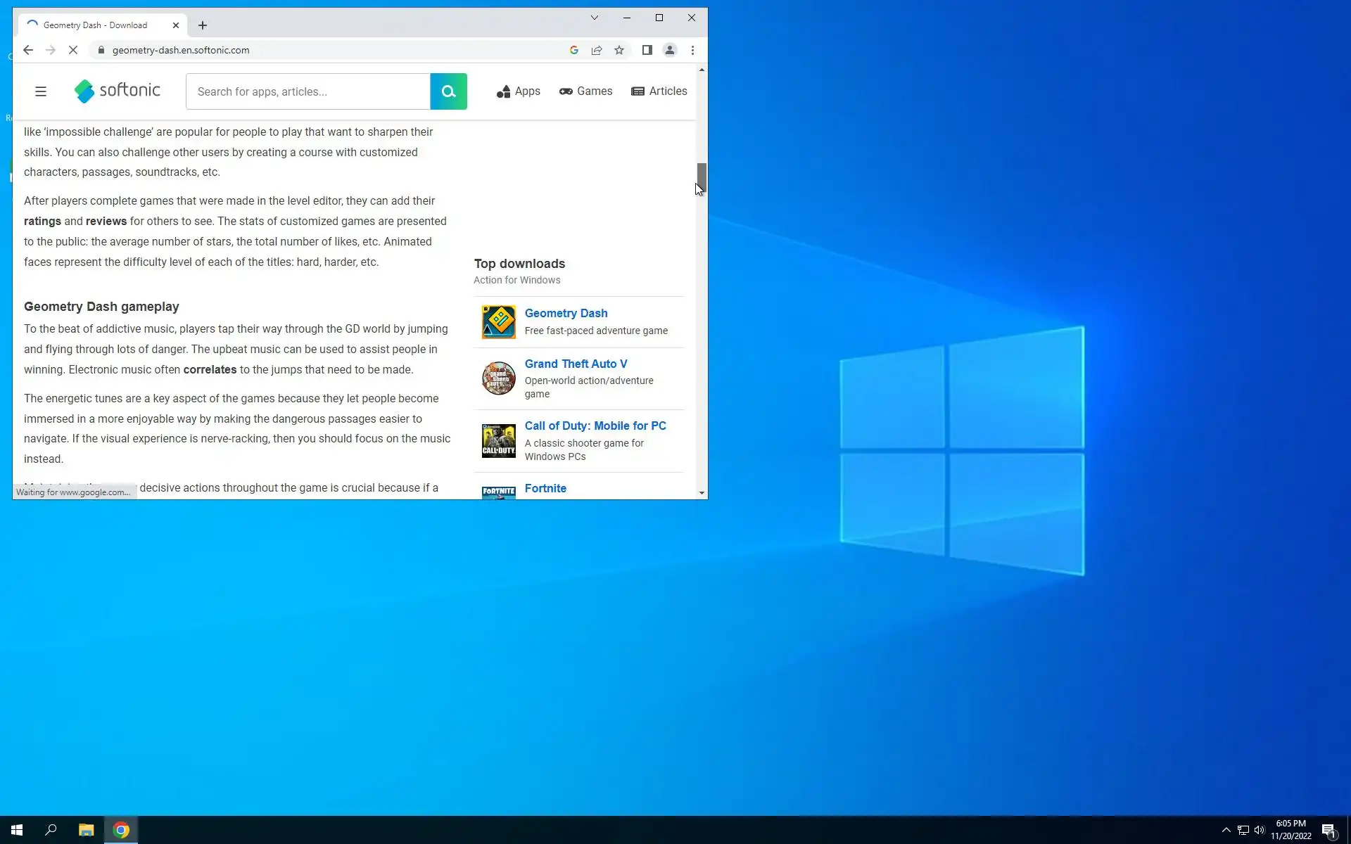Open the Chrome three-dot menu
This screenshot has height=844, width=1351.
pyautogui.click(x=692, y=50)
